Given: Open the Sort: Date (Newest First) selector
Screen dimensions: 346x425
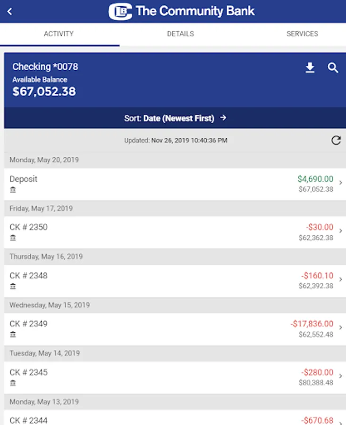Looking at the screenshot, I should [175, 118].
